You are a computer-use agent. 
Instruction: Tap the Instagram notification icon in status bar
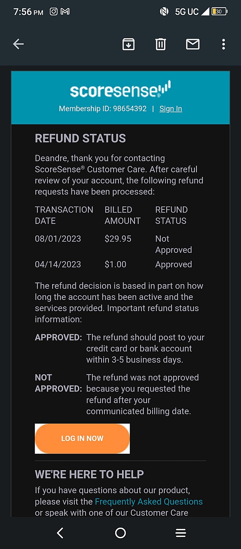click(x=53, y=12)
